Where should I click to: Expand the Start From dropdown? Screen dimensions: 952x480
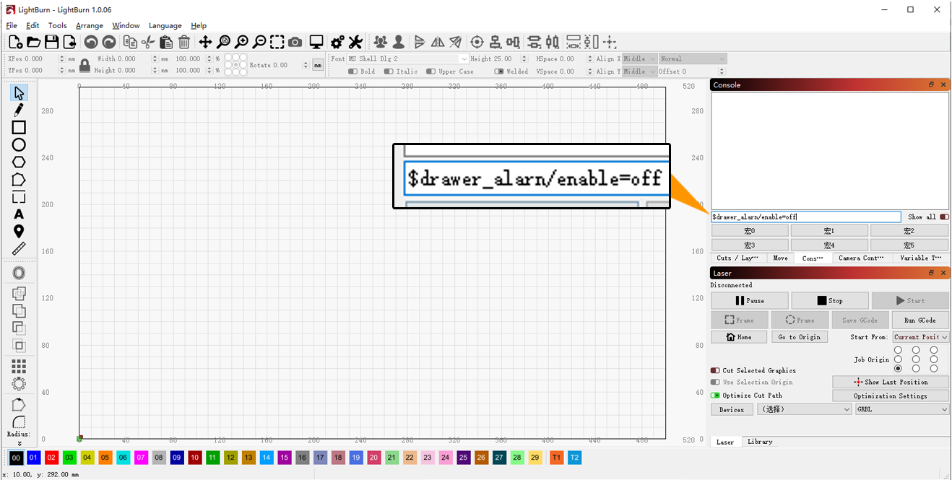pos(921,337)
